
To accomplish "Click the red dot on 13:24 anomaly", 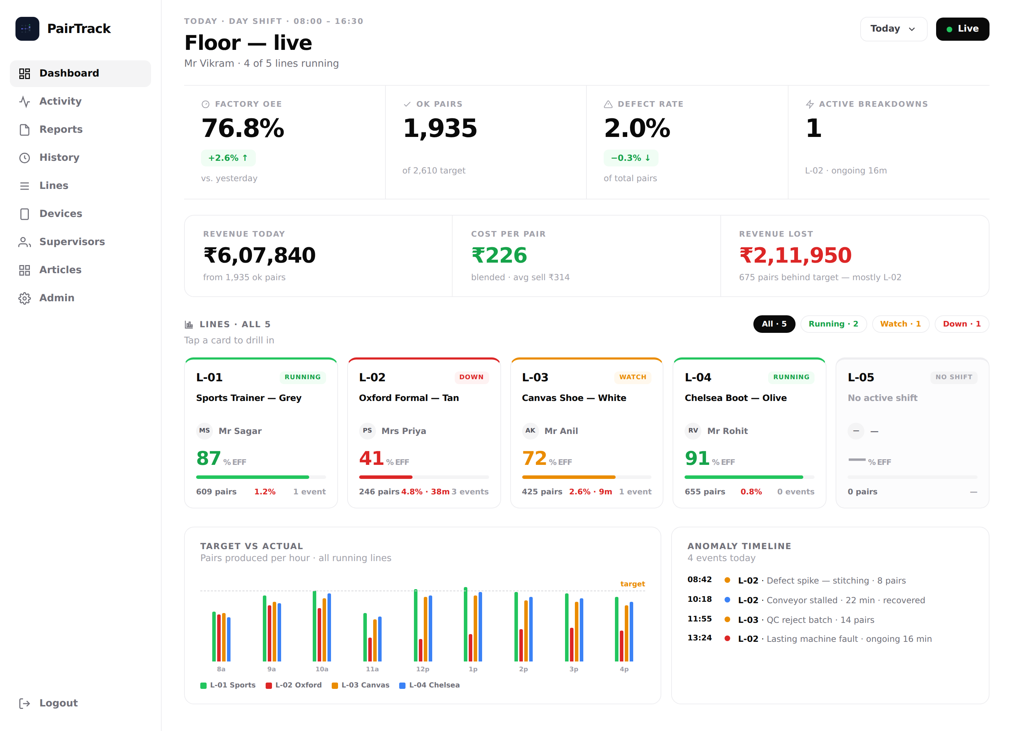I will 727,638.
